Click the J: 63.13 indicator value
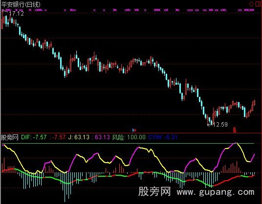 (x=79, y=137)
